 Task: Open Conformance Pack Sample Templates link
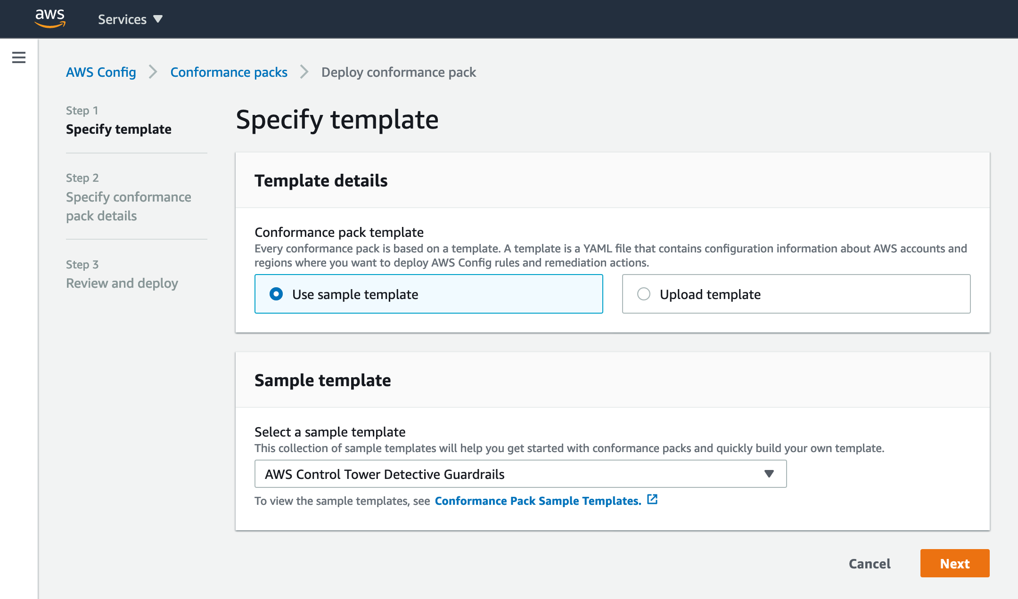click(x=538, y=501)
